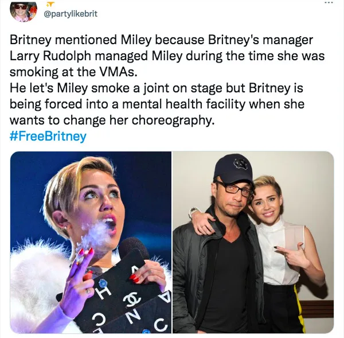The height and width of the screenshot is (338, 344).
Task: Open the left photo of person exhaling smoke
Action: tap(91, 242)
